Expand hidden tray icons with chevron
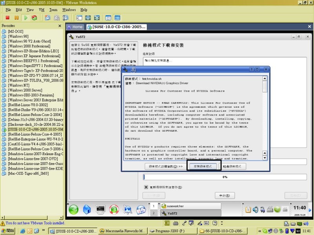The height and width of the screenshot is (235, 314). (x=259, y=231)
